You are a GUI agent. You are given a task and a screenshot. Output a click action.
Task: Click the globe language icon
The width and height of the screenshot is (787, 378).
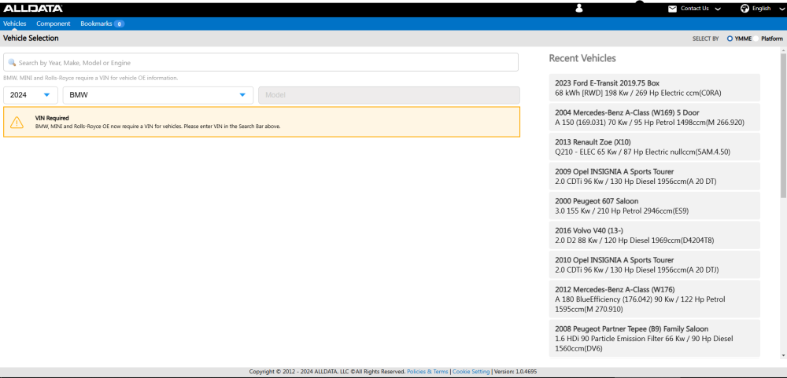click(x=745, y=9)
